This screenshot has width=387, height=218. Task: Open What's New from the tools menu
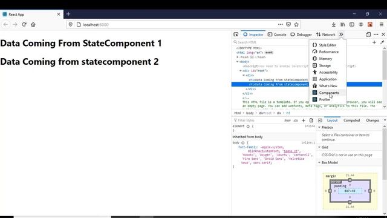pos(328,86)
